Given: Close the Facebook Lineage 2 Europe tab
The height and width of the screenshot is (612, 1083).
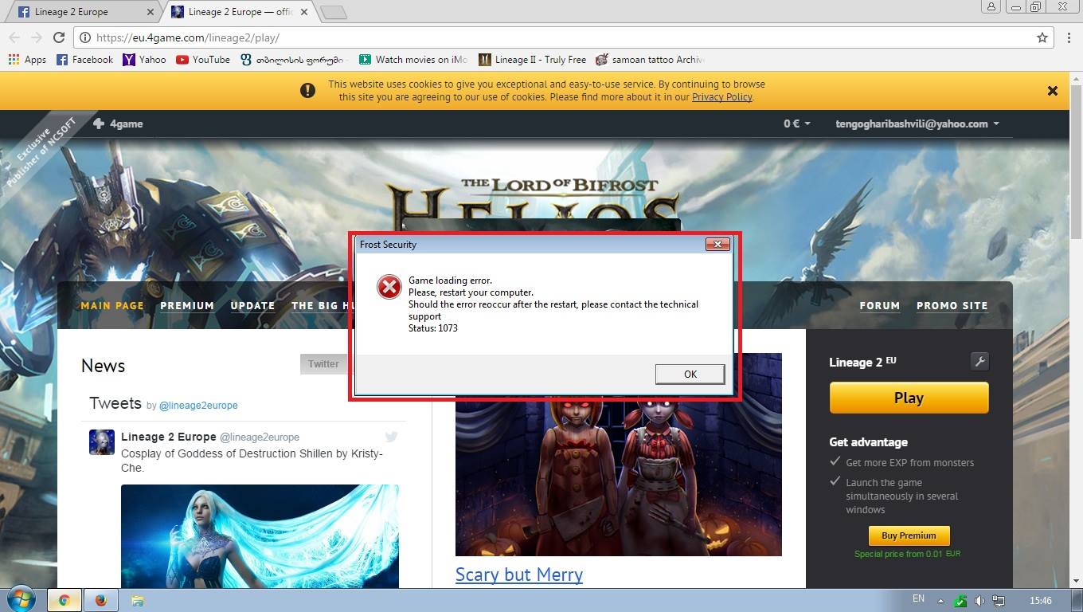Looking at the screenshot, I should point(151,12).
